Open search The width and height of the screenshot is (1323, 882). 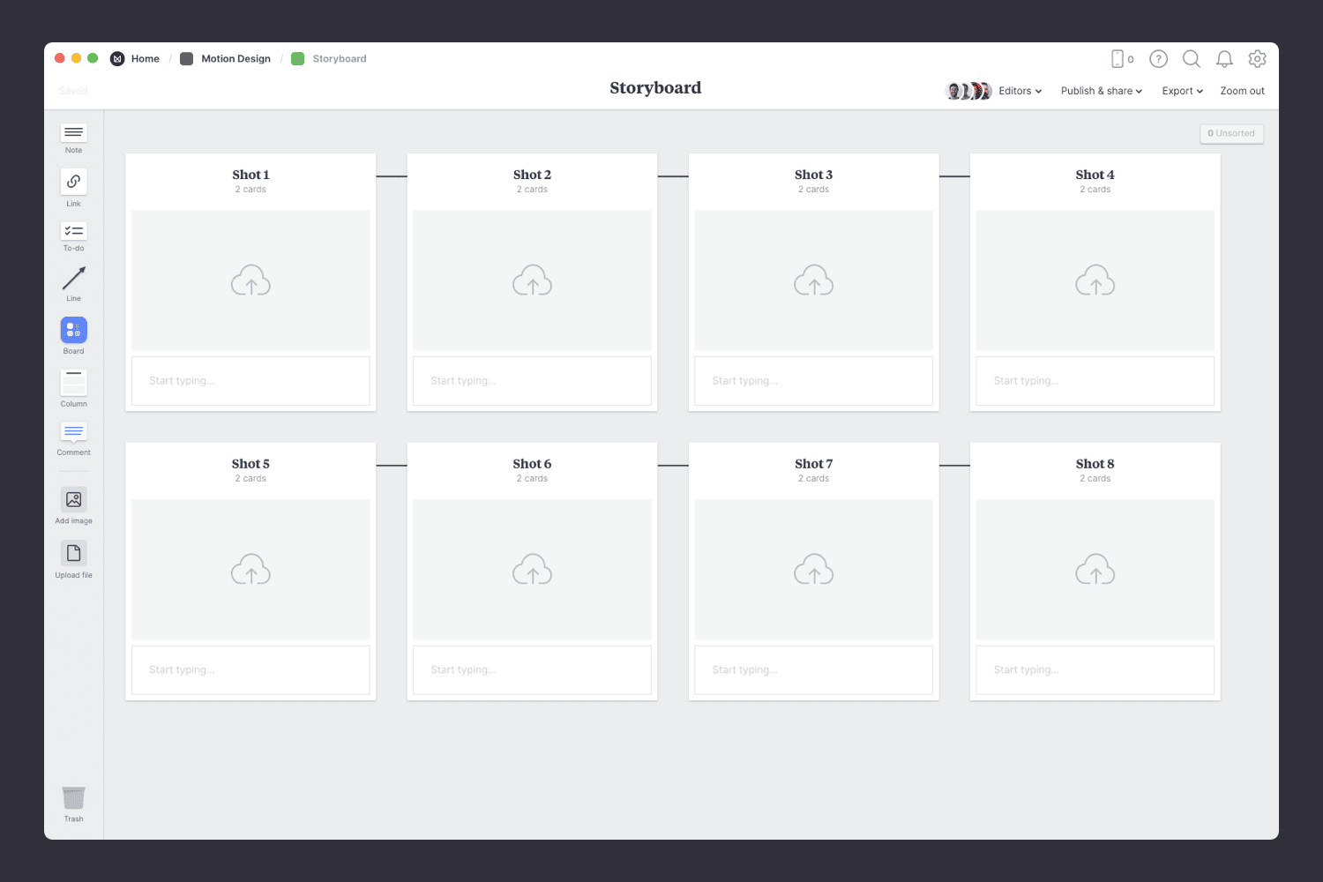pyautogui.click(x=1191, y=58)
